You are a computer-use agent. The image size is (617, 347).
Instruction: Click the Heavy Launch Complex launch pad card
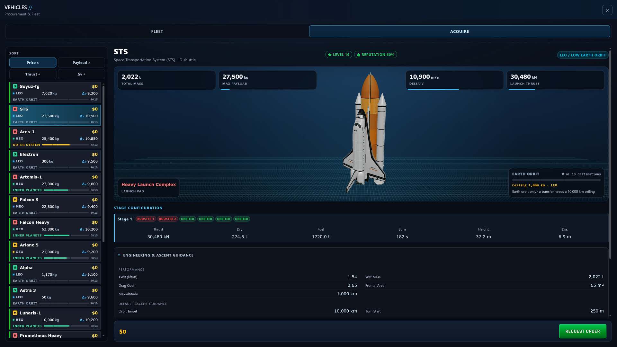[x=148, y=188]
